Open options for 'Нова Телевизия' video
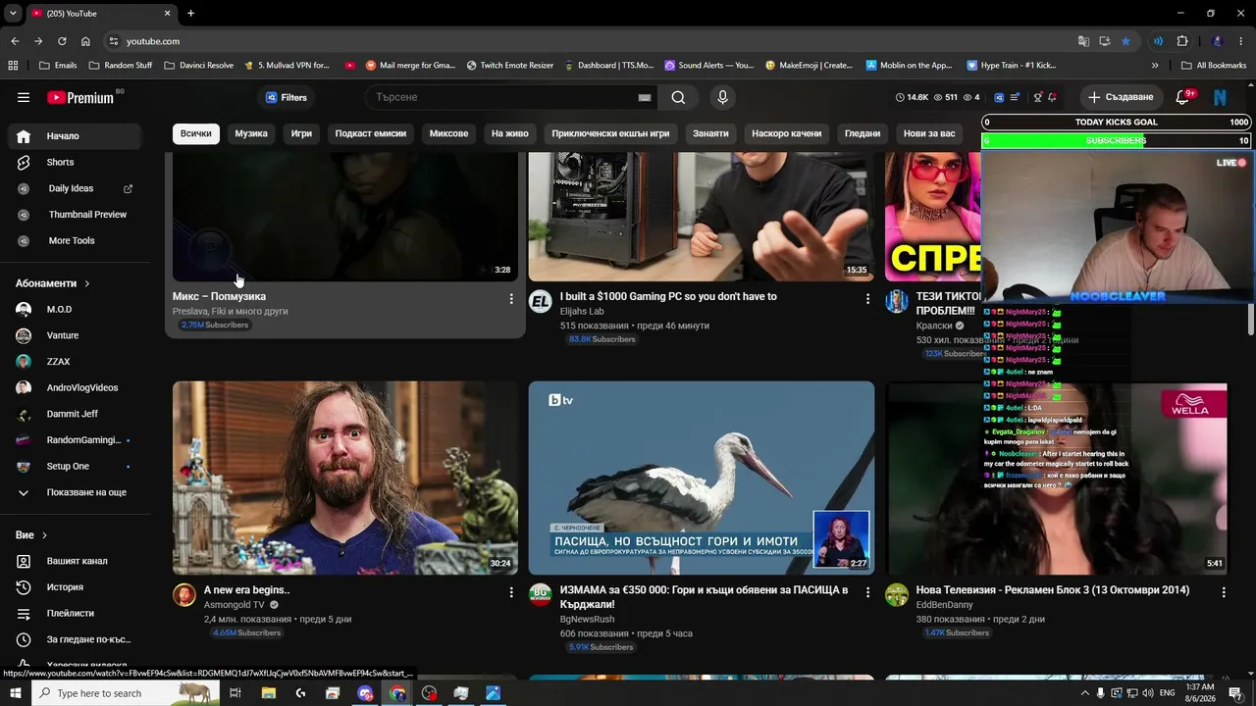Image resolution: width=1256 pixels, height=706 pixels. click(1224, 592)
